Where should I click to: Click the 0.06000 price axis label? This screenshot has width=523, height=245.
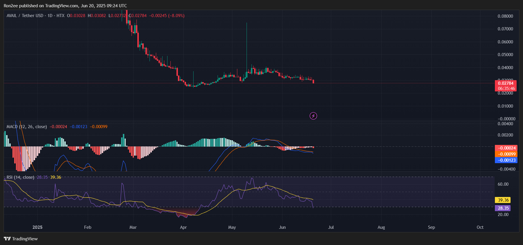[505, 42]
